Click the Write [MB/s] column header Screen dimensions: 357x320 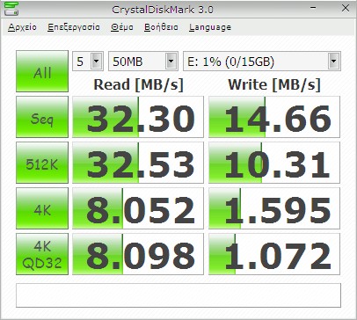coord(274,84)
